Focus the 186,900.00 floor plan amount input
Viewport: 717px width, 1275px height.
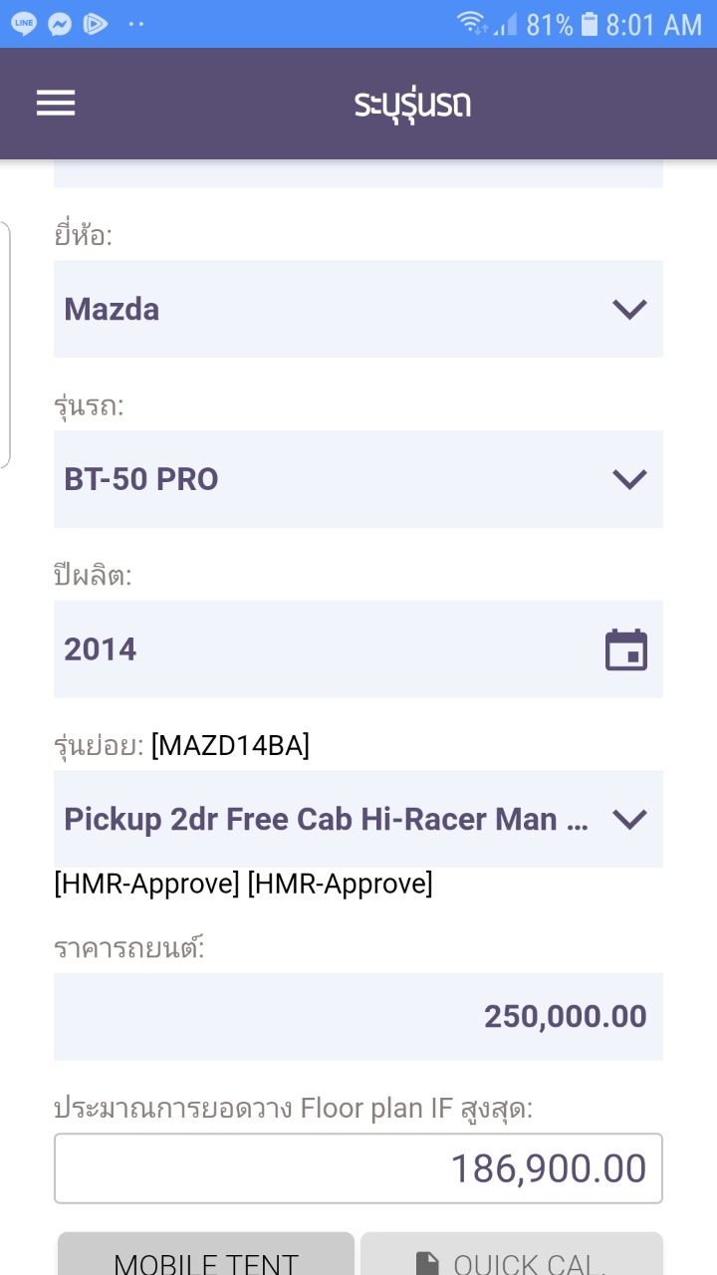pyautogui.click(x=358, y=1168)
